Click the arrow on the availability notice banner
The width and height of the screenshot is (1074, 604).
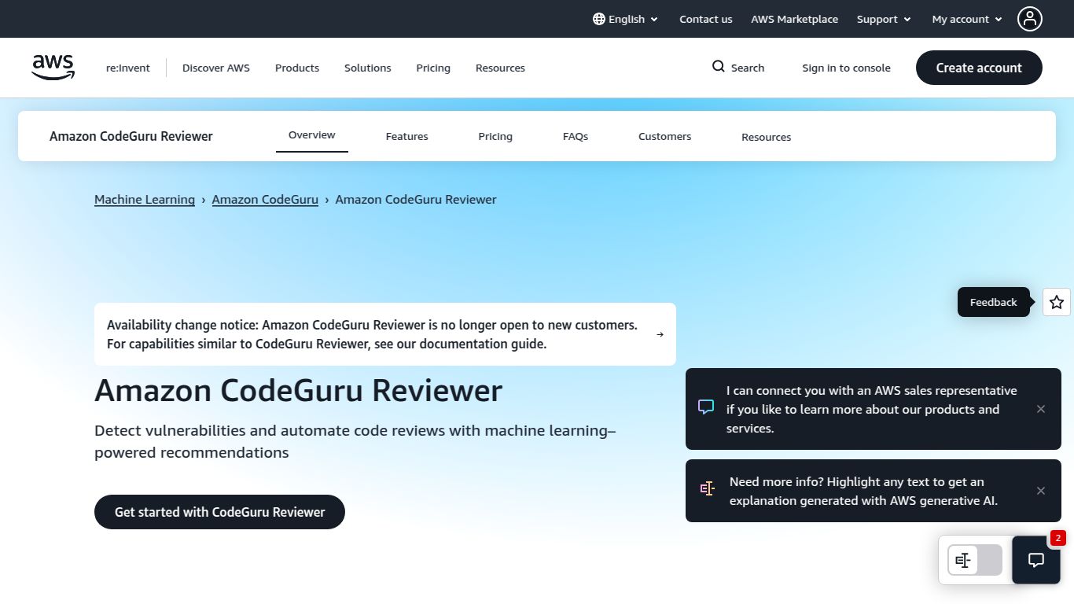[660, 333]
